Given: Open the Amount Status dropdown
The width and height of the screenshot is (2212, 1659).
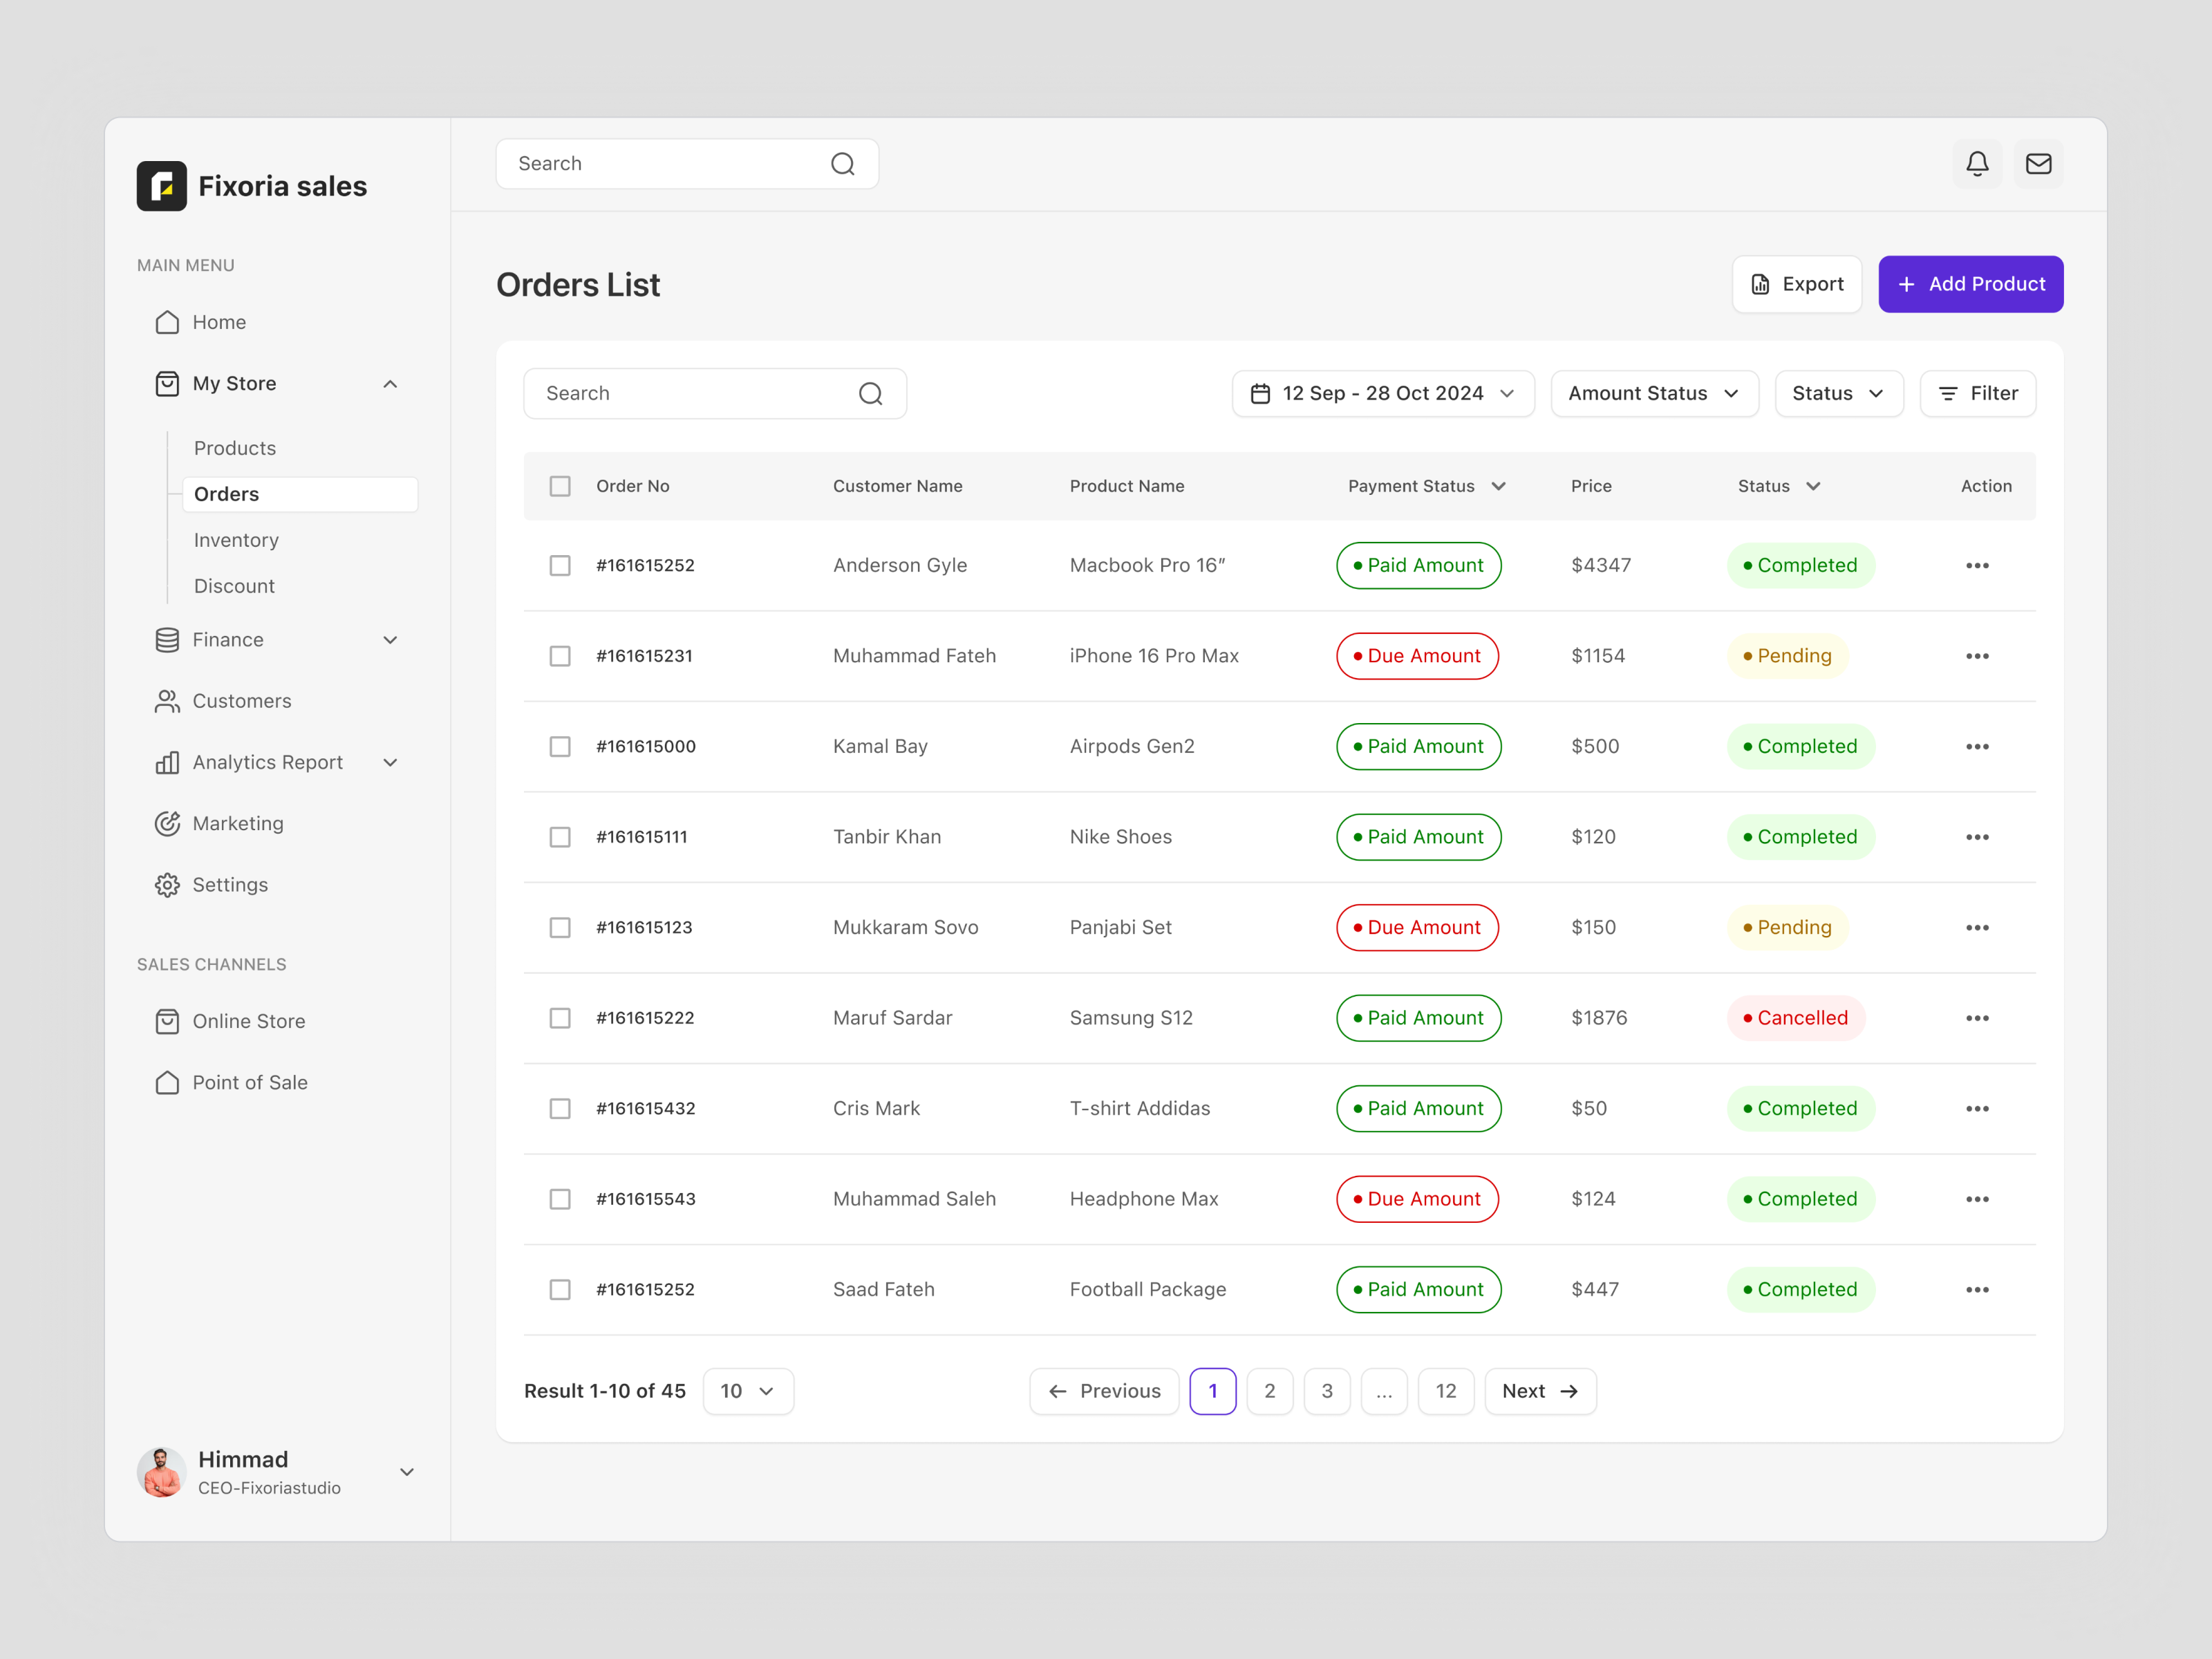Looking at the screenshot, I should point(1654,393).
